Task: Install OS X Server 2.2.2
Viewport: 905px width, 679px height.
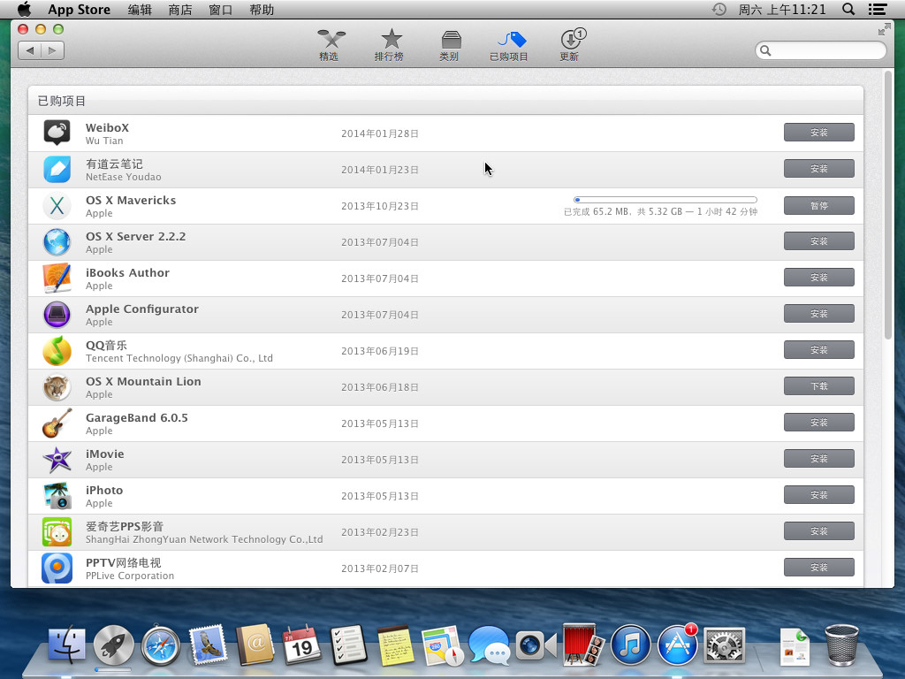Action: (819, 241)
